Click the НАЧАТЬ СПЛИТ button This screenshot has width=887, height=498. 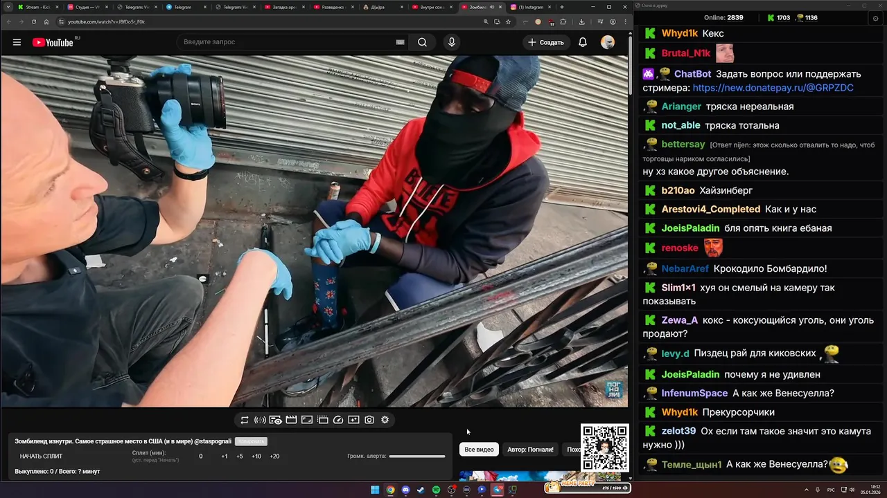pos(41,456)
